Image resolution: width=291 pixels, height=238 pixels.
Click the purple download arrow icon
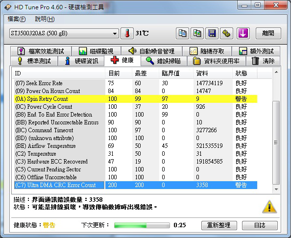pos(243,33)
